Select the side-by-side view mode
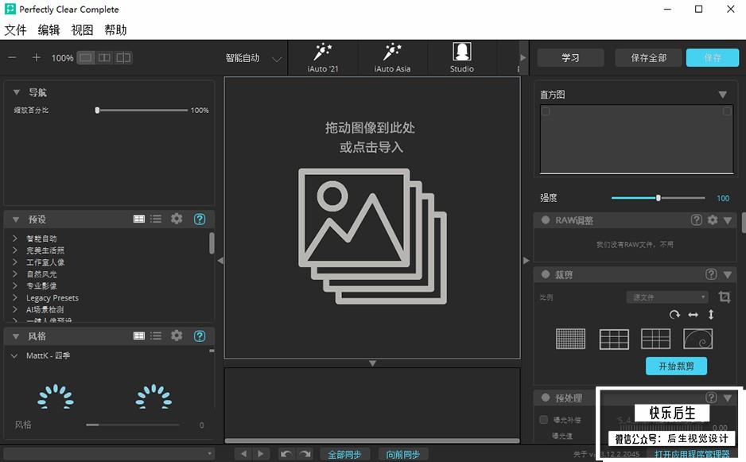The width and height of the screenshot is (746, 462). 104,57
